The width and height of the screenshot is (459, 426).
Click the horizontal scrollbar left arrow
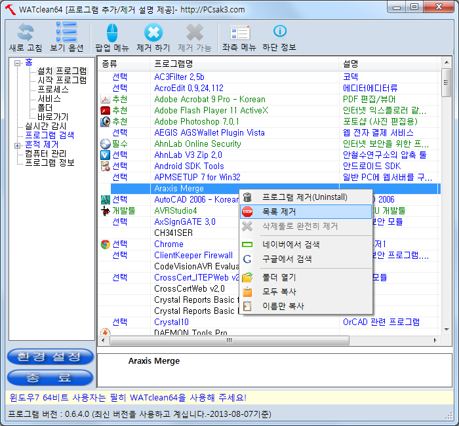point(103,340)
